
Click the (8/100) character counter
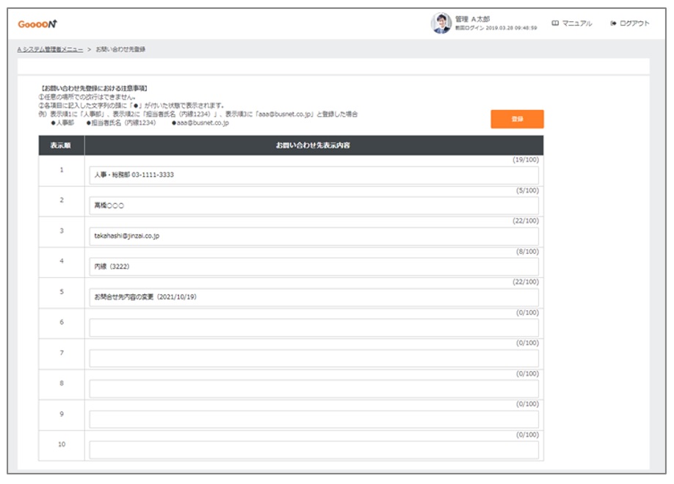(x=527, y=252)
